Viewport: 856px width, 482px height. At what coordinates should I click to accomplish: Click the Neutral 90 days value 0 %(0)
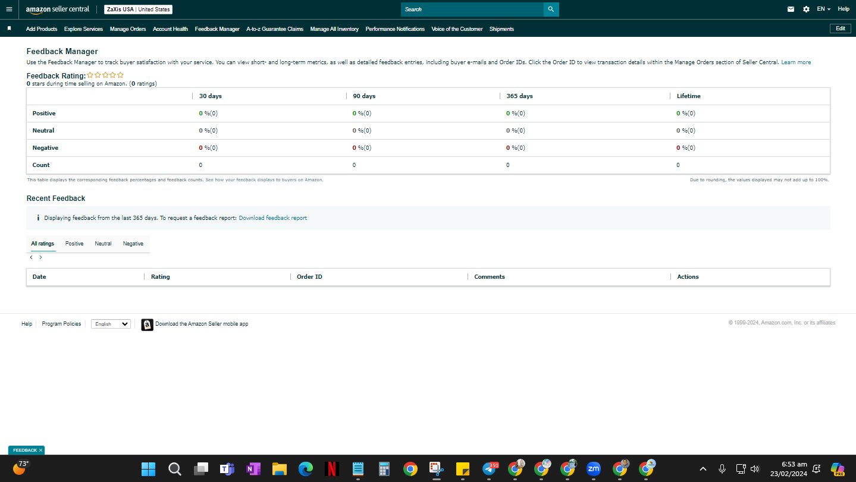[362, 131]
